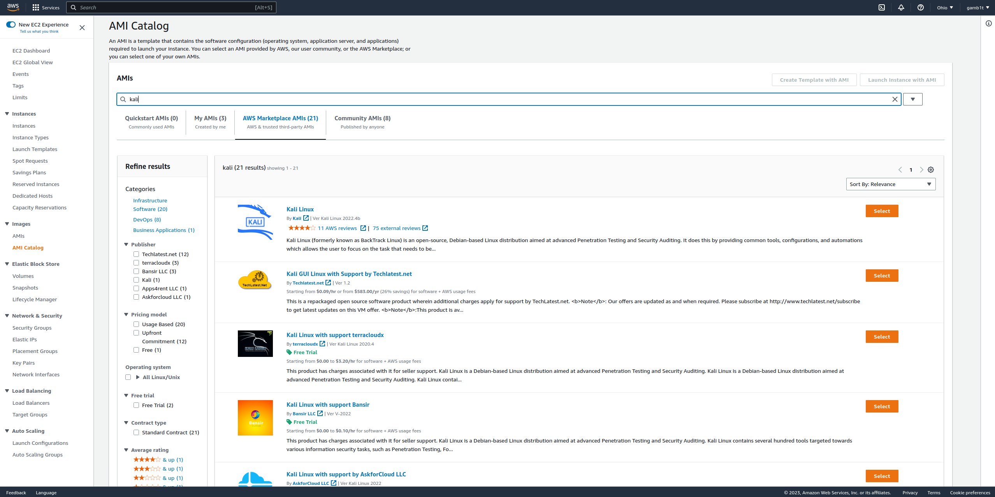This screenshot has width=995, height=497.
Task: Open the 75 external reviews link
Action: coord(396,228)
